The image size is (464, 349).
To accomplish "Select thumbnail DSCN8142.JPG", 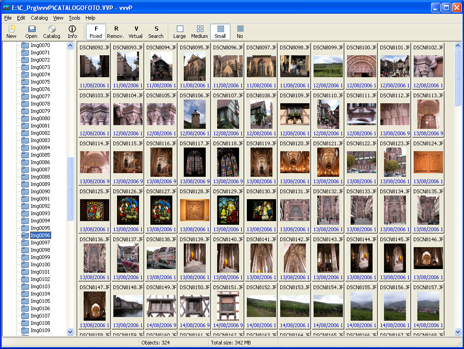I will pyautogui.click(x=295, y=258).
